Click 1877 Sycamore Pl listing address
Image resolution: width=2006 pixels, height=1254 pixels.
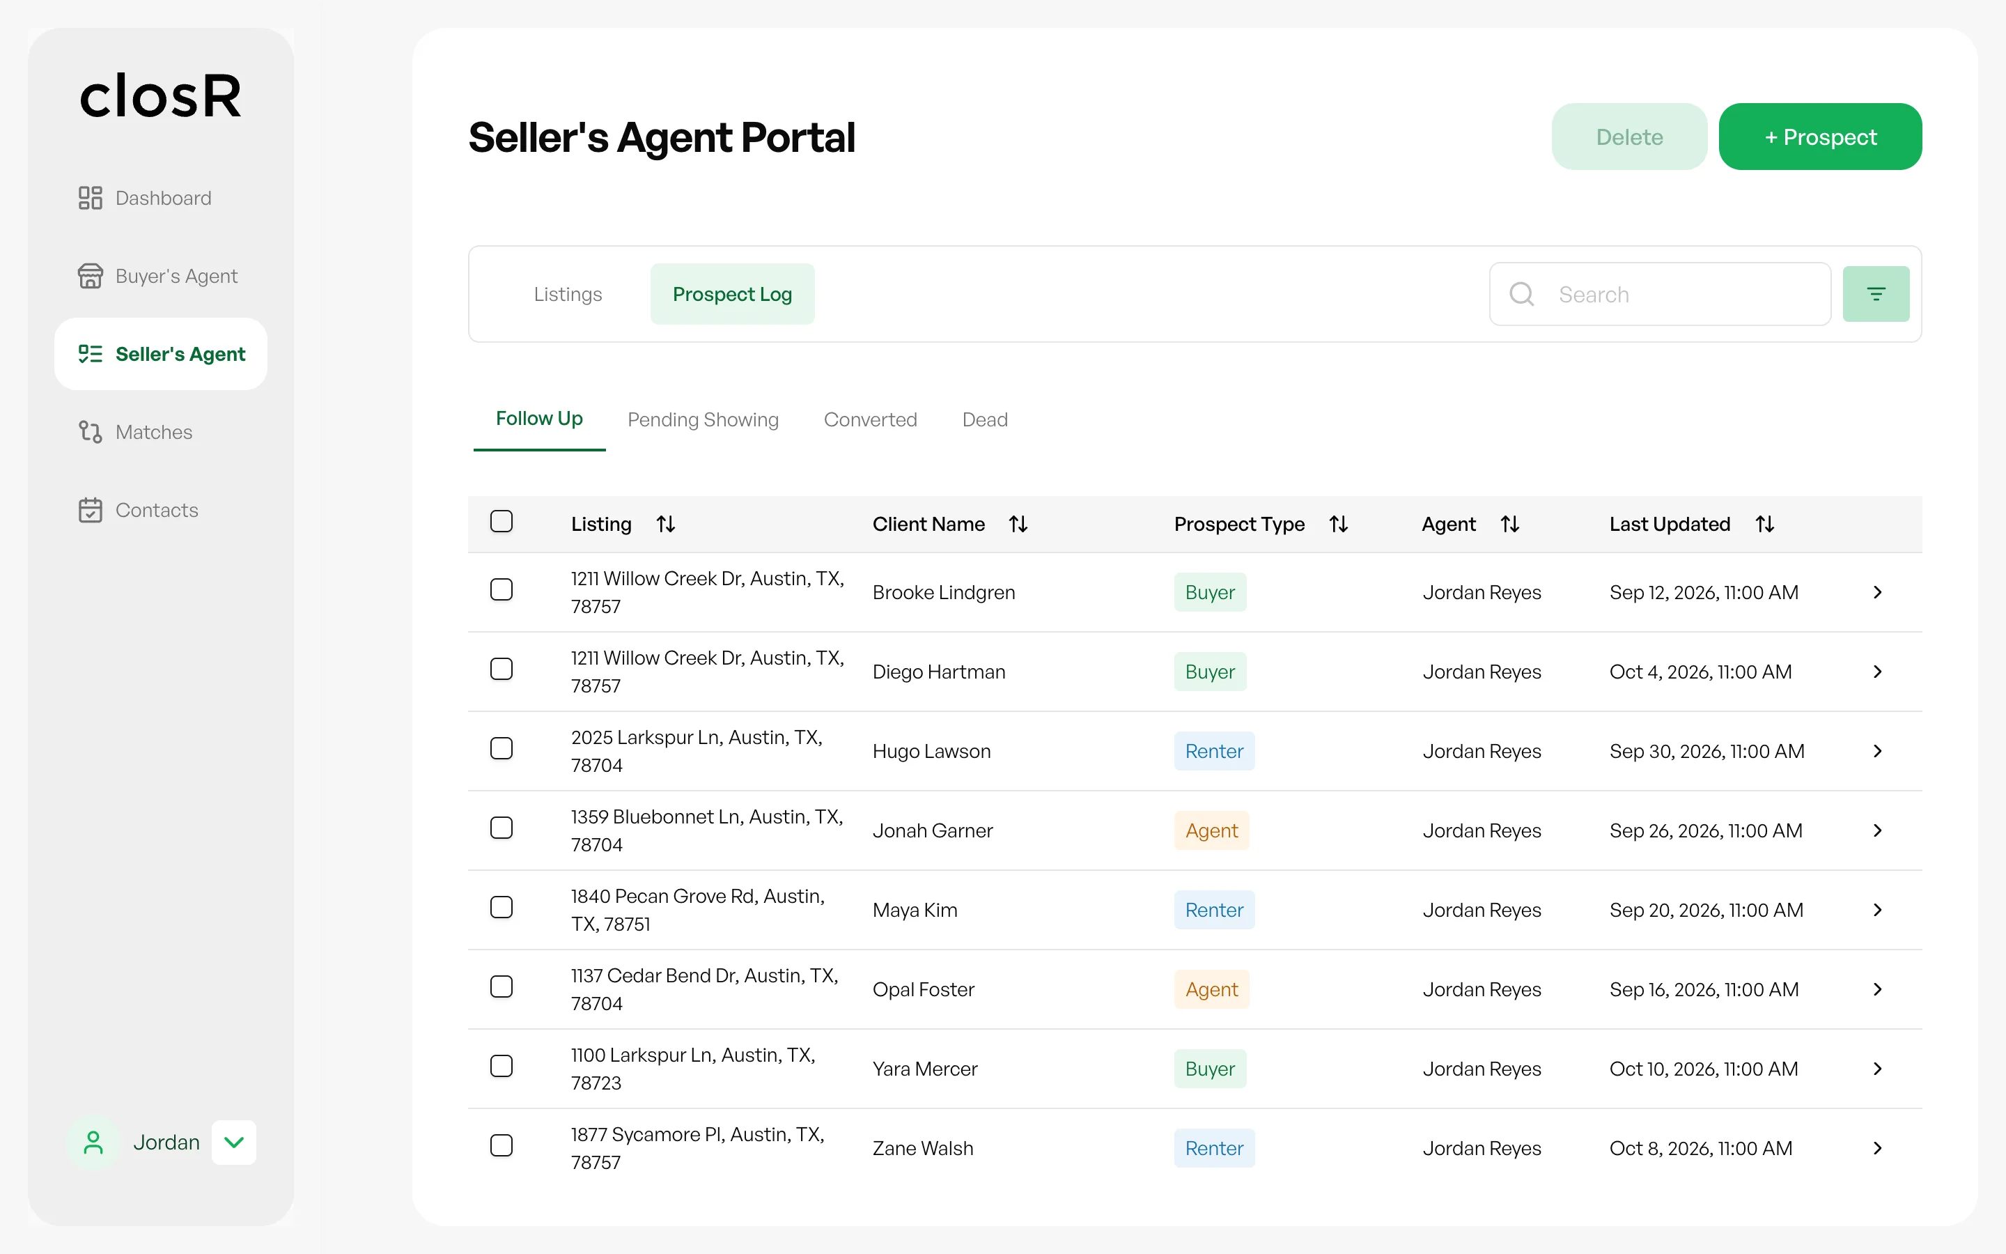click(x=698, y=1148)
